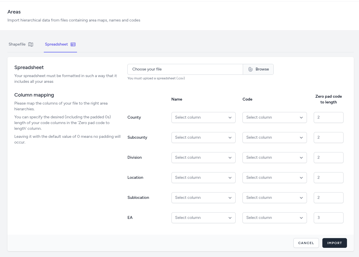Open the Sublocation Code column dropdown
Screen dimensions: 359x257
[274, 198]
